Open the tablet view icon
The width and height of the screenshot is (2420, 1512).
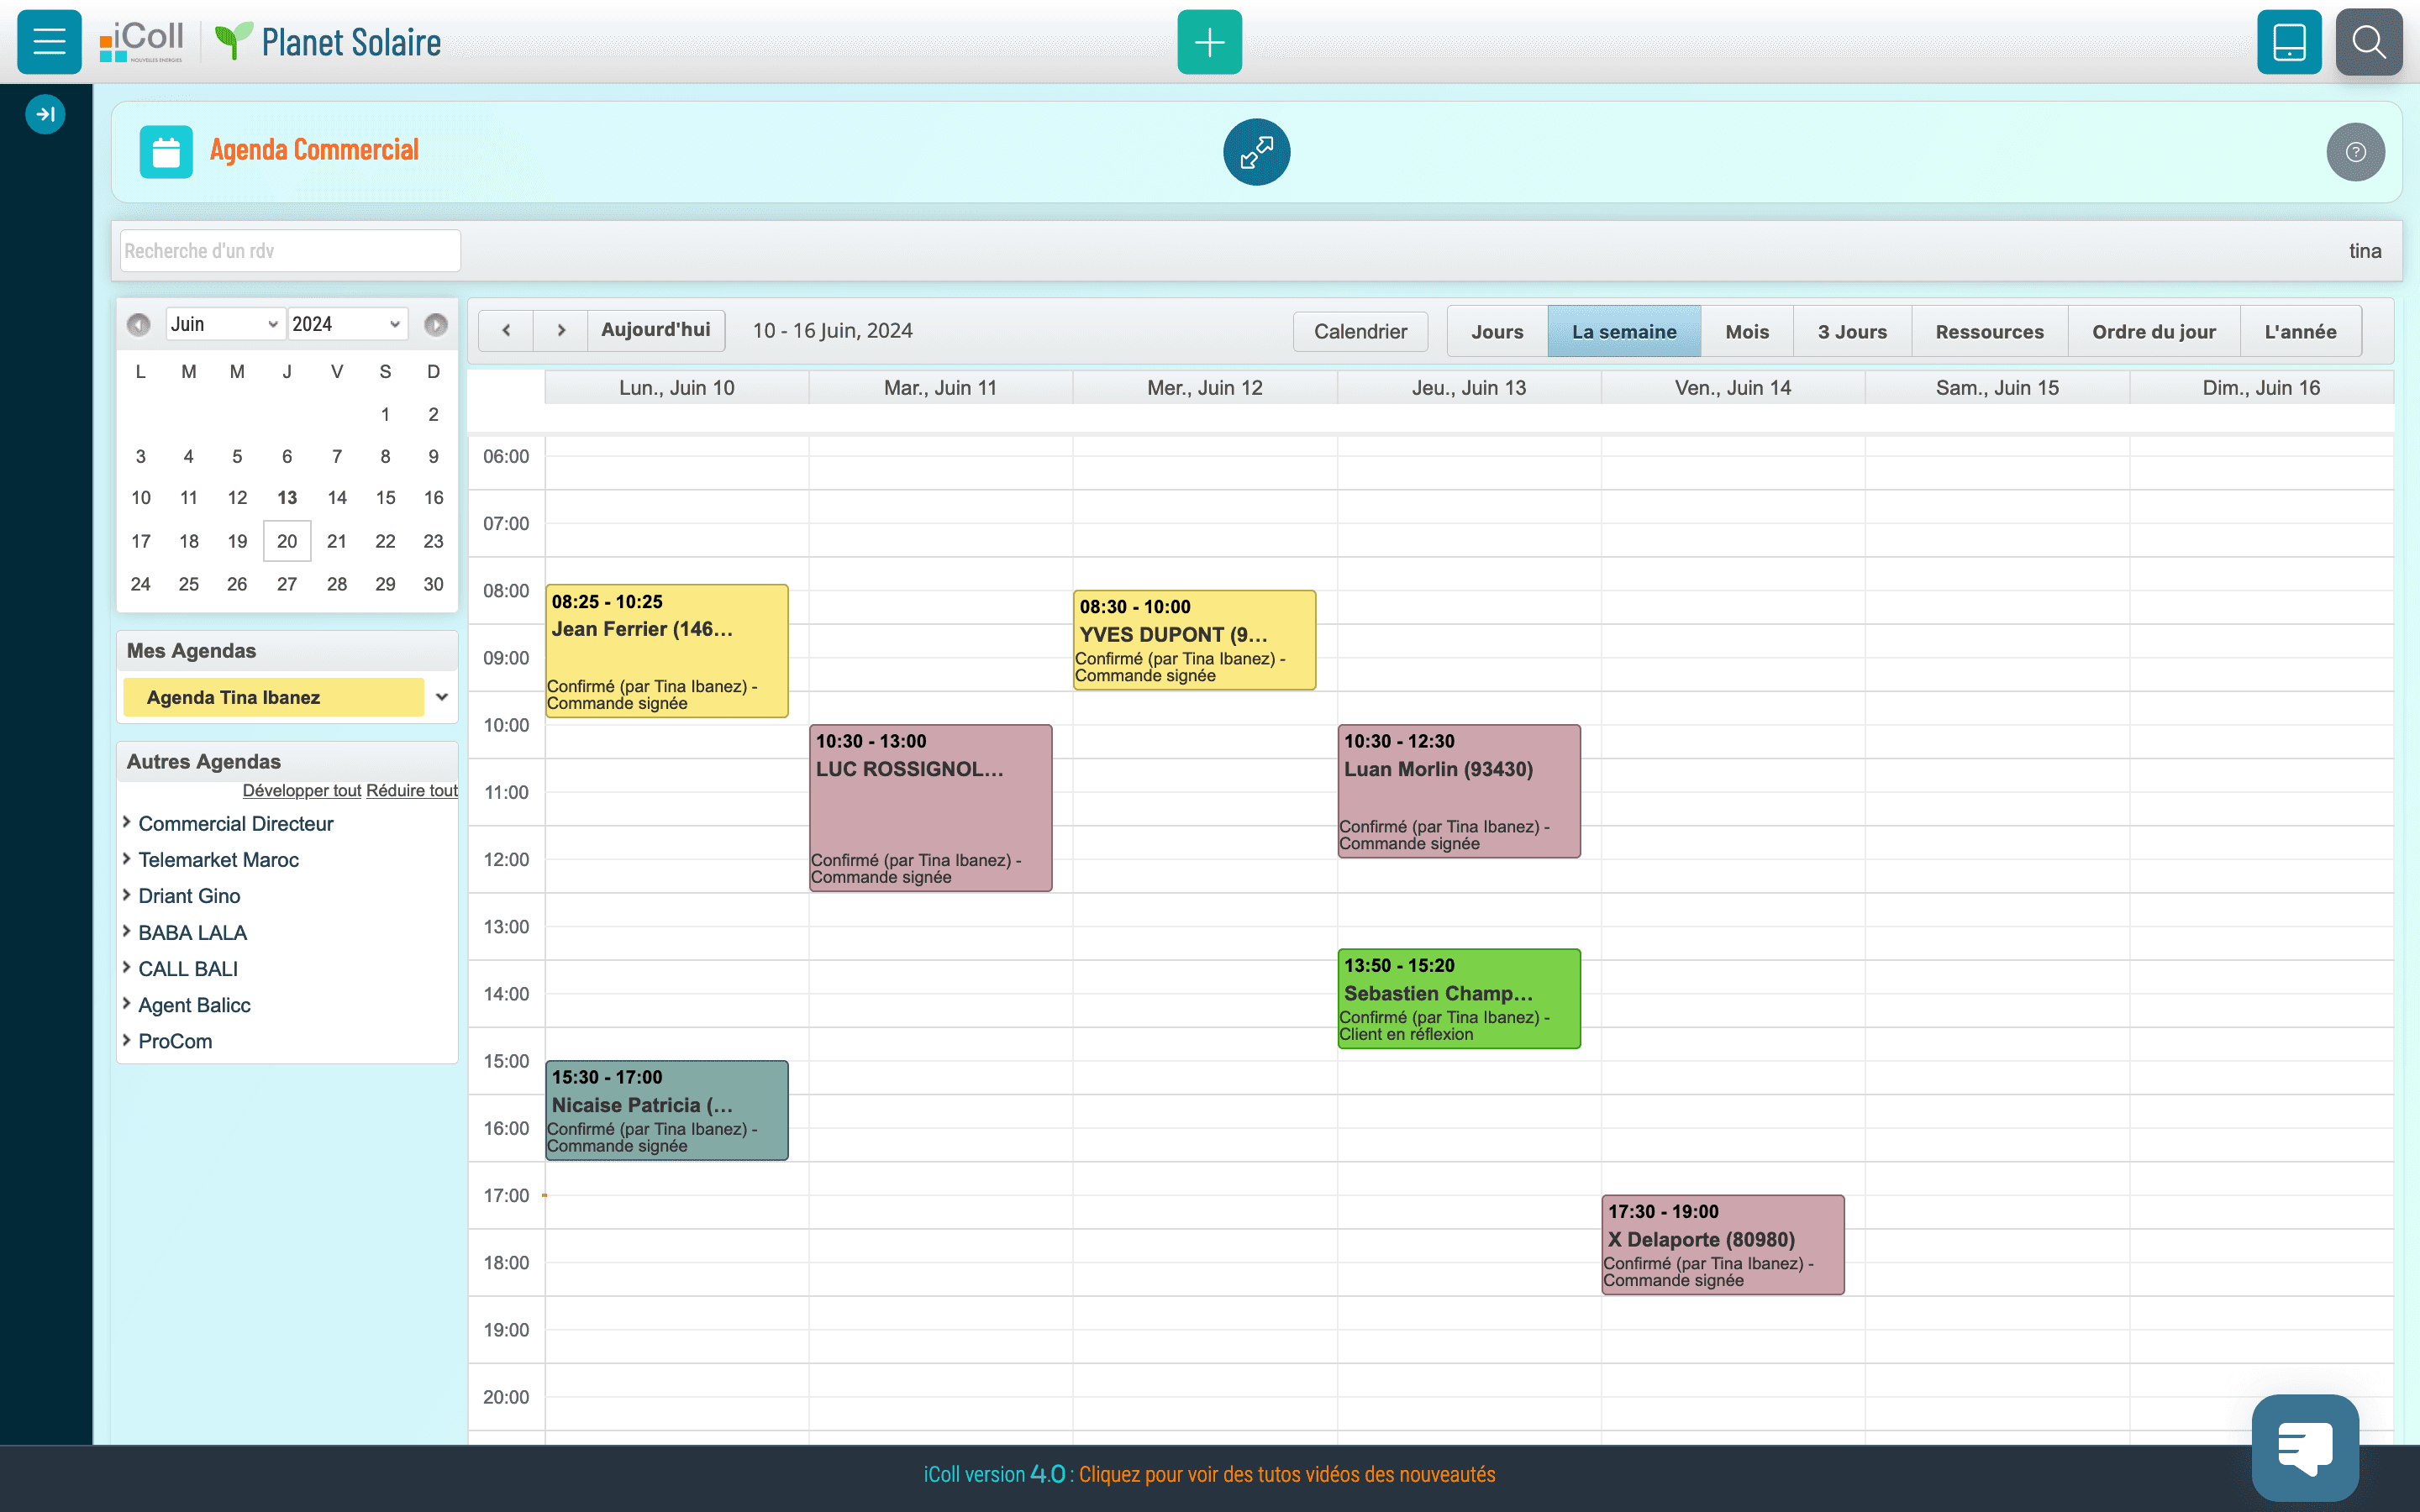[x=2289, y=42]
